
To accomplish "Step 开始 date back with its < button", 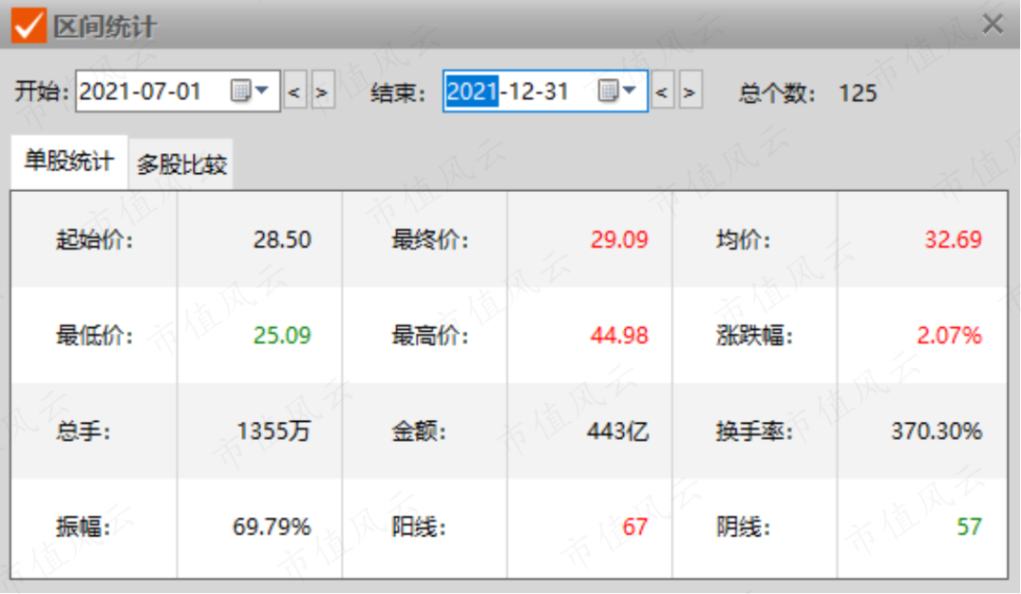I will (294, 91).
